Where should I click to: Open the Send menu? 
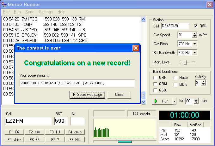tap(30, 12)
